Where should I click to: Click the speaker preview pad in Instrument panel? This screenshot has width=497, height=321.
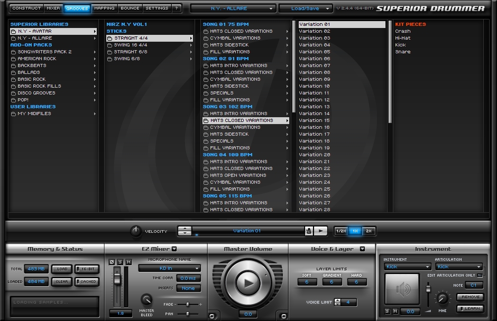[402, 289]
